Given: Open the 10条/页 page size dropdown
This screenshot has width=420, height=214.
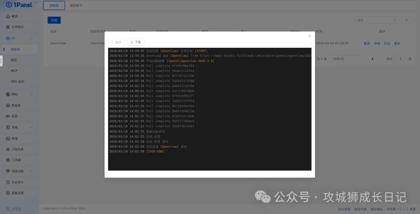Looking at the screenshot, I should (345, 59).
